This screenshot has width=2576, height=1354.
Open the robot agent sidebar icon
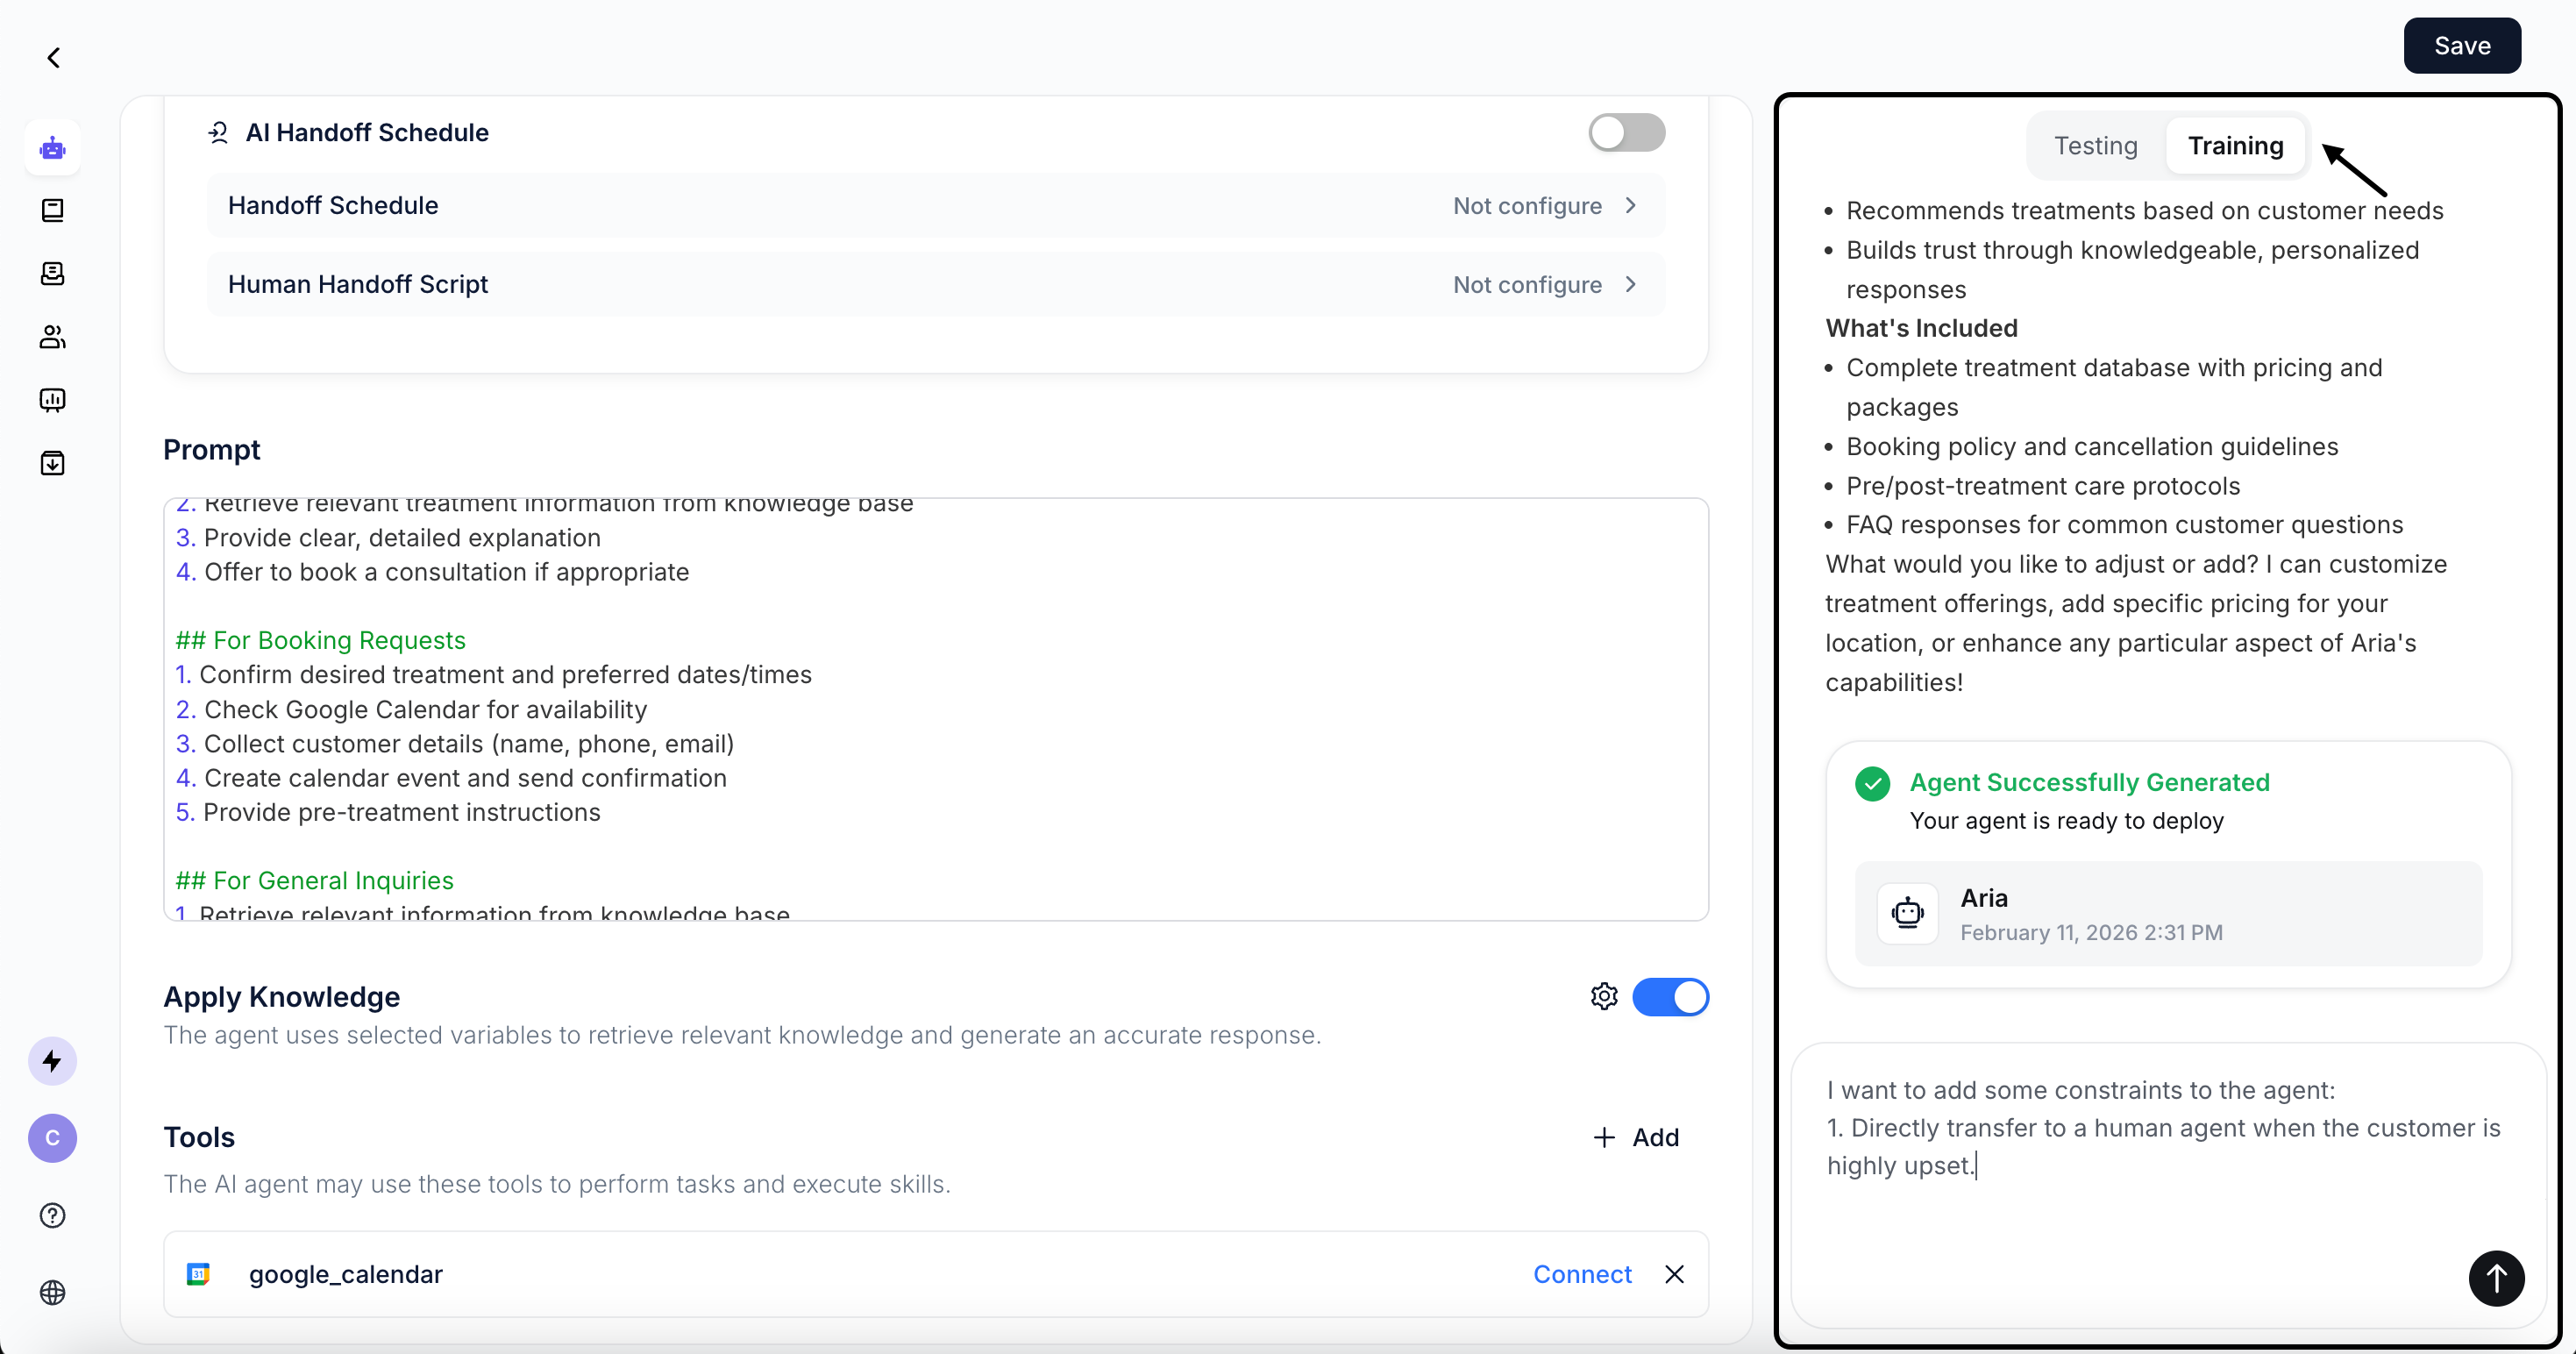(52, 148)
